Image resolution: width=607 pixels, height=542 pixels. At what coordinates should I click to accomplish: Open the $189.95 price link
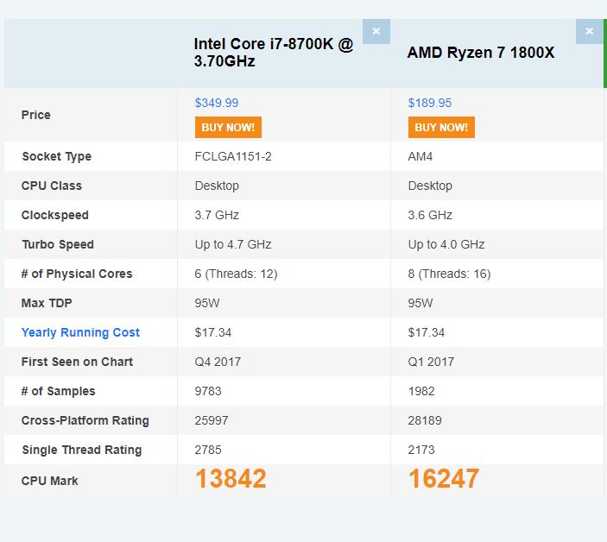pos(430,103)
